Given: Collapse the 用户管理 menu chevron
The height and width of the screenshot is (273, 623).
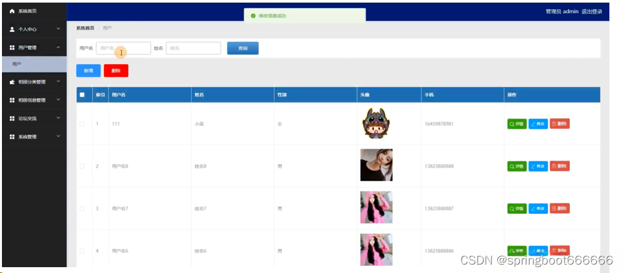Looking at the screenshot, I should tap(58, 47).
